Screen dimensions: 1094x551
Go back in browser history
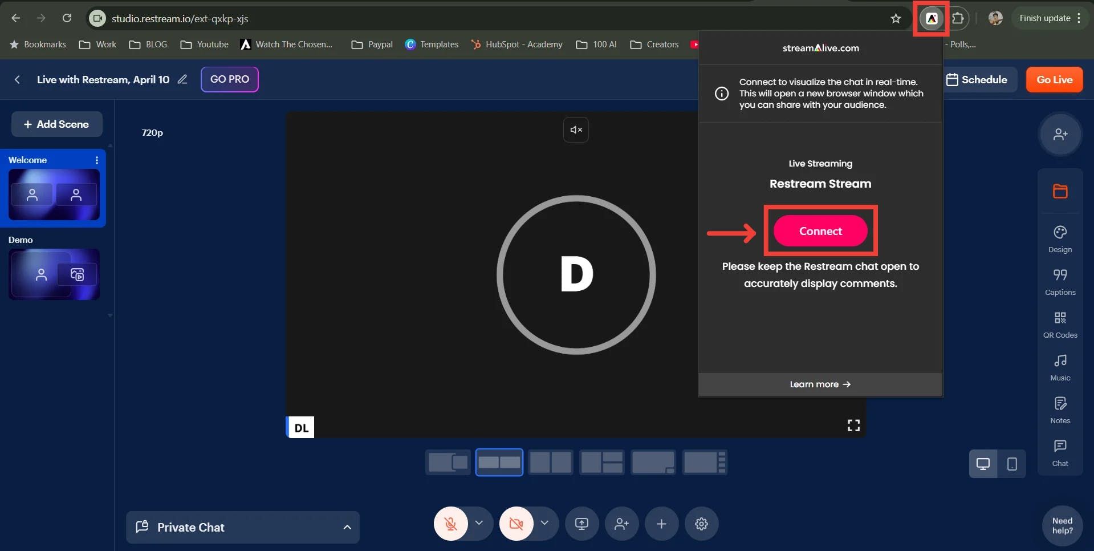[x=16, y=18]
